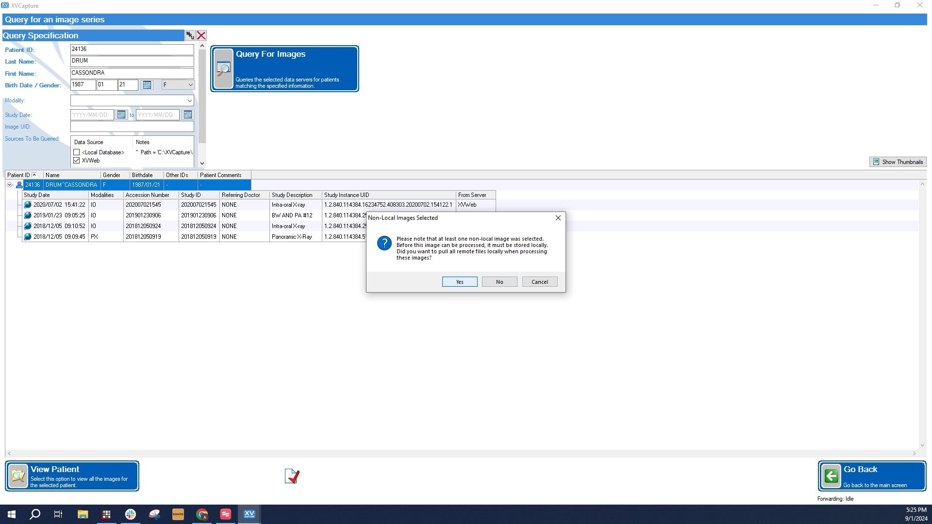Open the query settings icon beside red X

point(190,35)
